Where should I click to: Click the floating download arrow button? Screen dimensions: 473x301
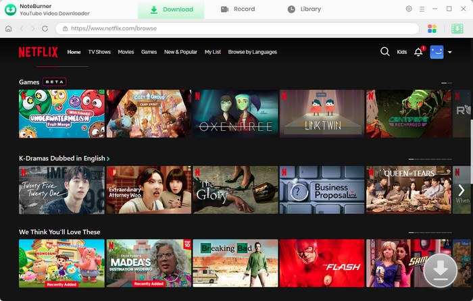coord(440,271)
